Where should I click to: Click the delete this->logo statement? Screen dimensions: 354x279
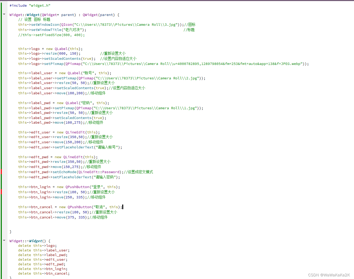[x=37, y=246]
